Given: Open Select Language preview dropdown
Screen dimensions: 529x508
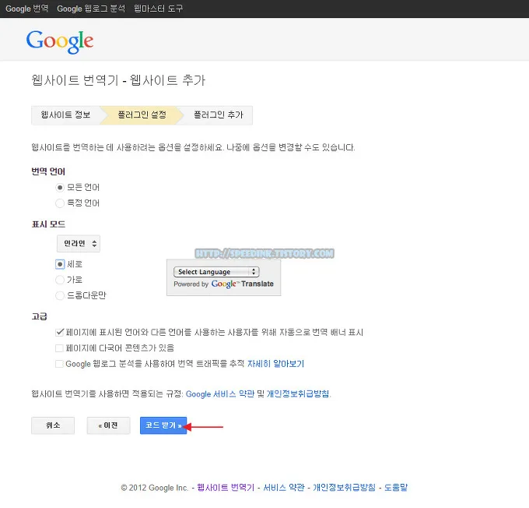Looking at the screenshot, I should 216,272.
